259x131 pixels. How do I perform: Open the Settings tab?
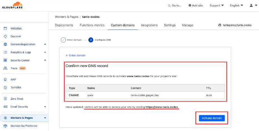[x=170, y=25]
